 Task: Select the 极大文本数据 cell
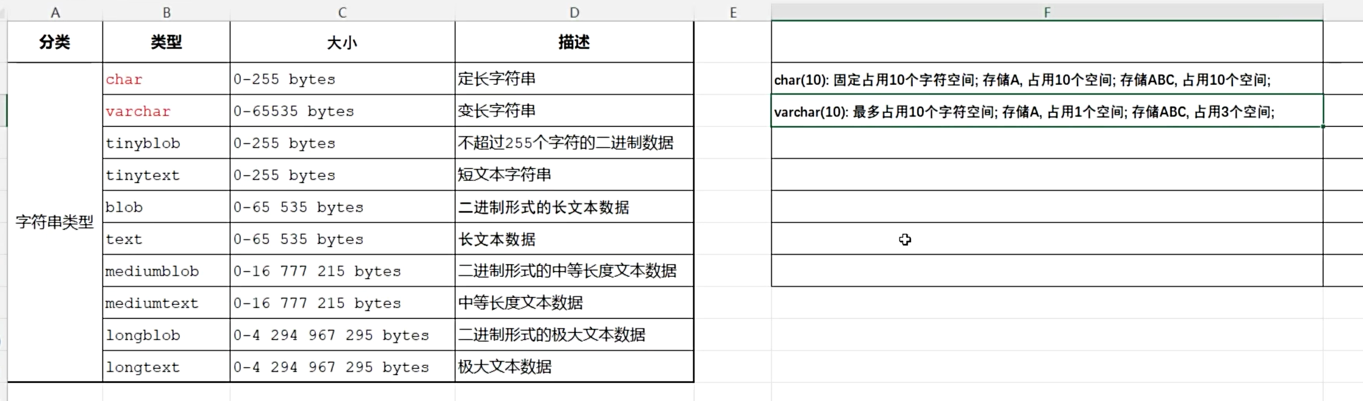(x=574, y=366)
